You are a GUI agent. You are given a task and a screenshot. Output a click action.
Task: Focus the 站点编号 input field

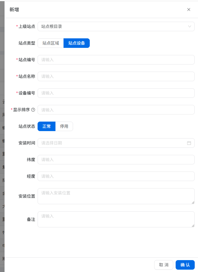coord(116,60)
